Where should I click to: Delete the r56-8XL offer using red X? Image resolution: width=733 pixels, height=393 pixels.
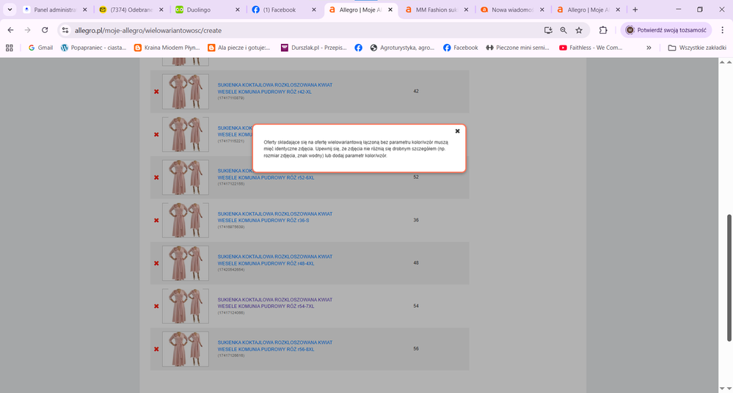point(156,349)
